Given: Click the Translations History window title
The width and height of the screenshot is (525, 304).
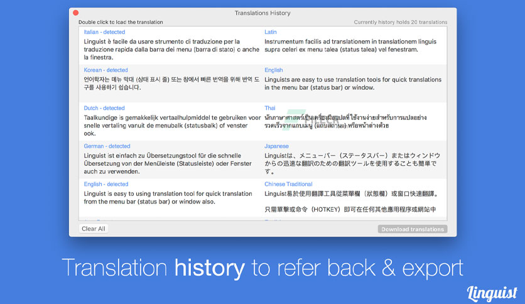Looking at the screenshot, I should [262, 13].
